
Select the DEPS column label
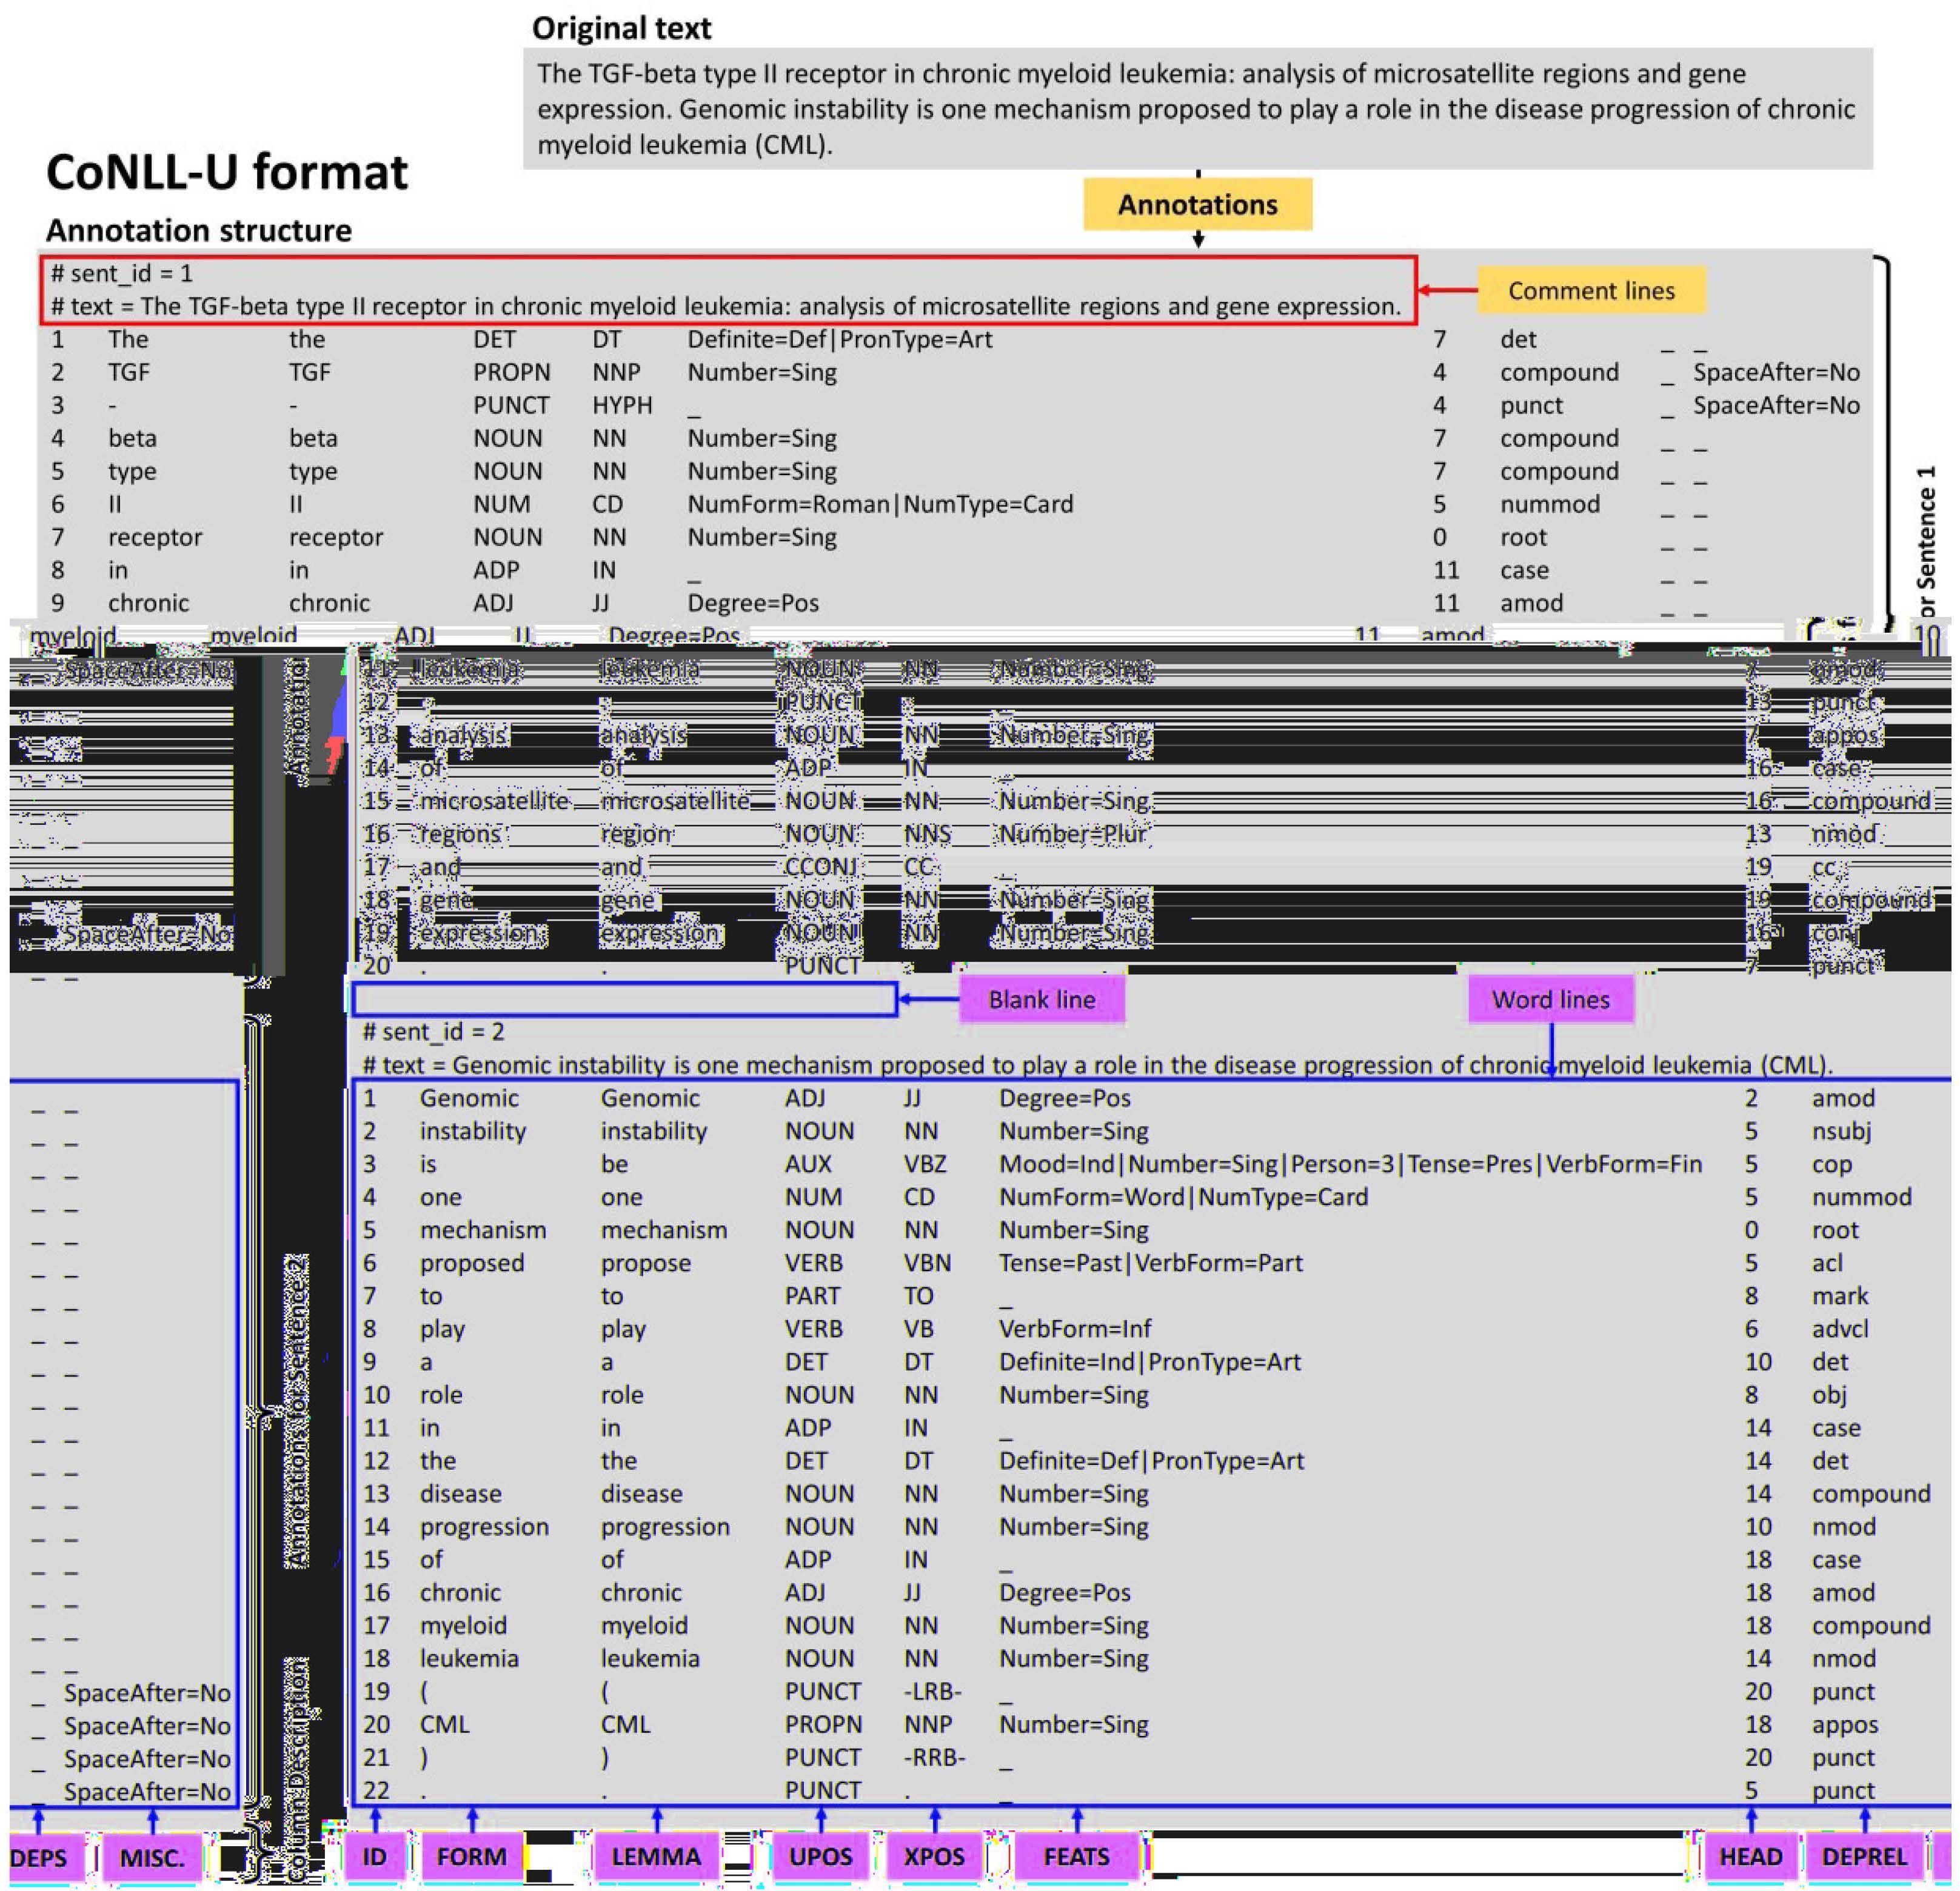[40, 1858]
